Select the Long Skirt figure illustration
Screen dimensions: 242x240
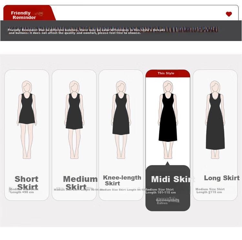(215, 120)
